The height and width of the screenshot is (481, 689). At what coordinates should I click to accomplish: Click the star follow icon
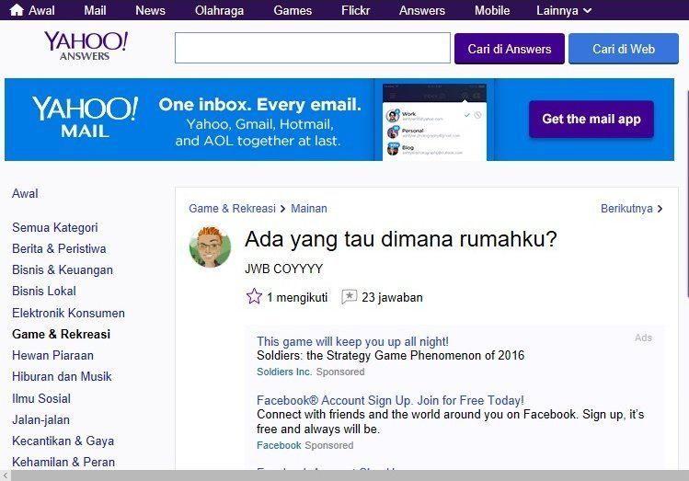[x=254, y=296]
